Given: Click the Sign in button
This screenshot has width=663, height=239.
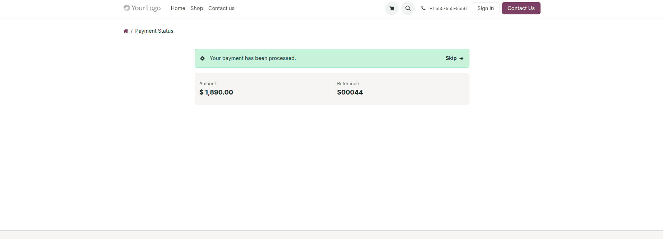Looking at the screenshot, I should [486, 8].
